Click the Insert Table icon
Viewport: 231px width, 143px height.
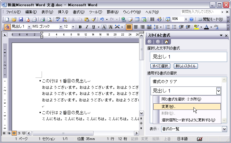(x=137, y=19)
